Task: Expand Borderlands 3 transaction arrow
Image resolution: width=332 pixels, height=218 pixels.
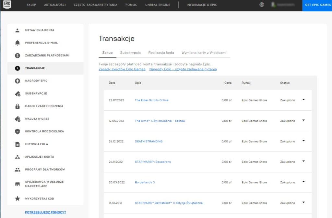Action: tap(303, 182)
